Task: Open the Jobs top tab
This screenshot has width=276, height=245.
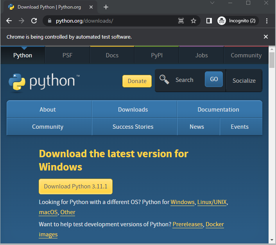Action: tap(202, 55)
